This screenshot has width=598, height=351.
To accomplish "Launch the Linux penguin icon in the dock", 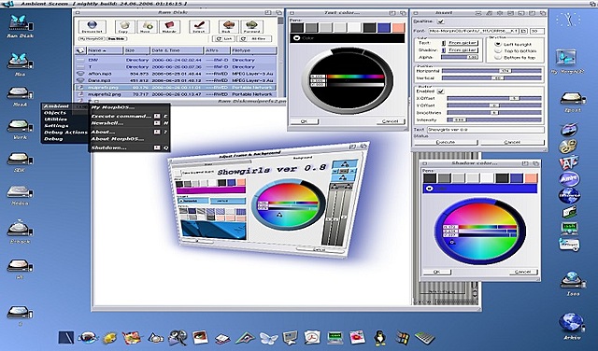I will [x=379, y=338].
